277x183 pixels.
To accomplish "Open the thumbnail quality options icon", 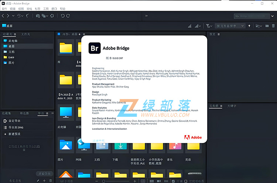I will tap(198, 26).
